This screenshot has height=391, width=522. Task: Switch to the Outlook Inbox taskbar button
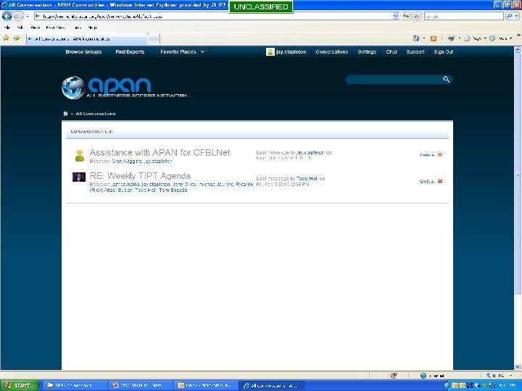pos(205,385)
